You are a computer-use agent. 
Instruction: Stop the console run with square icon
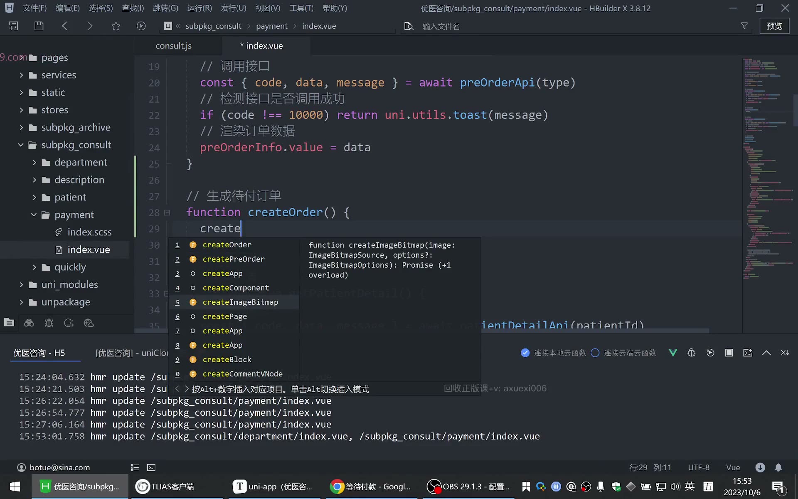(x=729, y=353)
